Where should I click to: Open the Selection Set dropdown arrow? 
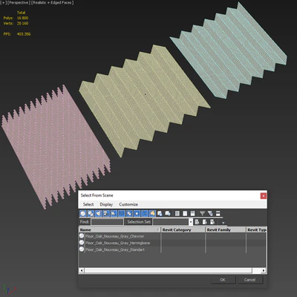point(191,222)
